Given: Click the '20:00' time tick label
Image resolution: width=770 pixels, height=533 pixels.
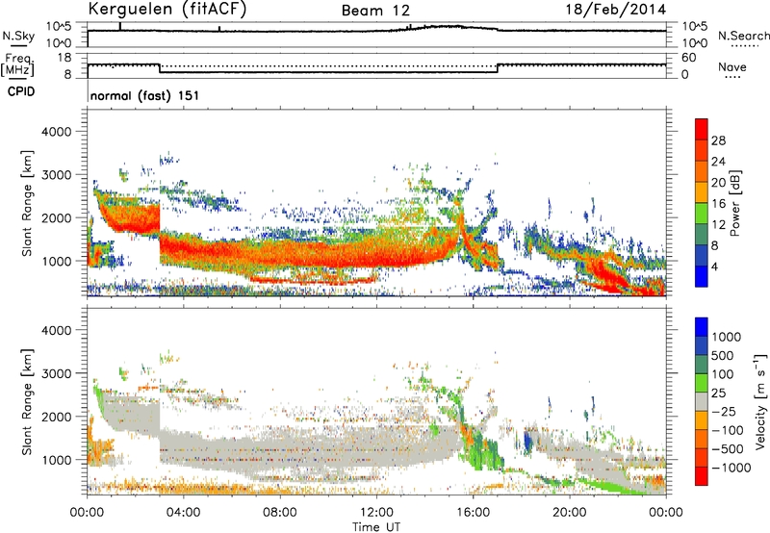Looking at the screenshot, I should point(570,513).
